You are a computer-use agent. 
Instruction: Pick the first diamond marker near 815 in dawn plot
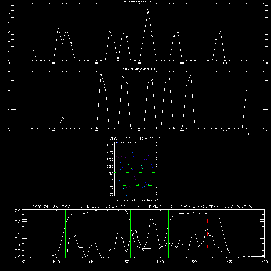pos(32,47)
